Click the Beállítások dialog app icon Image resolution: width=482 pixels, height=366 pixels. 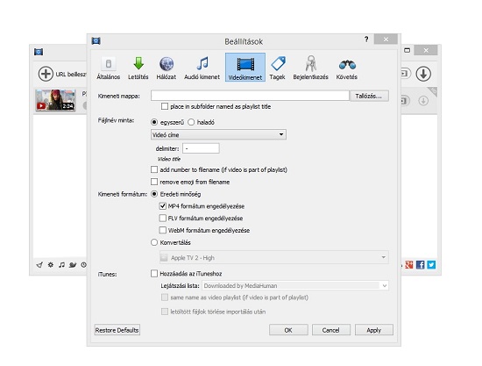tap(96, 41)
